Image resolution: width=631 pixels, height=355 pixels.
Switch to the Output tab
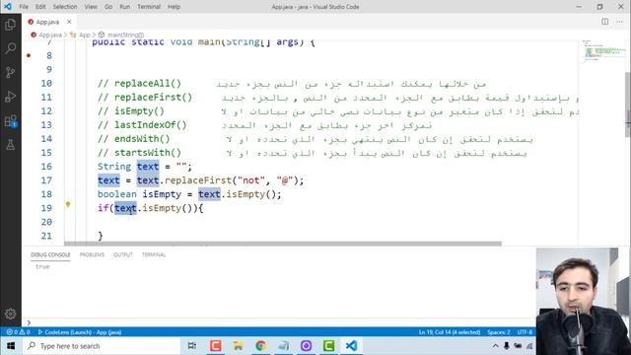click(x=122, y=254)
